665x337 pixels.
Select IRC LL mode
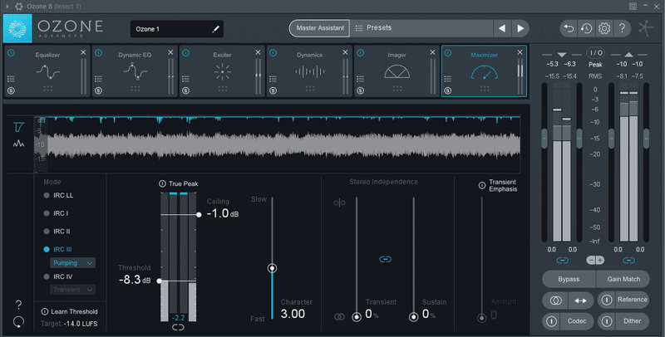[x=58, y=196]
